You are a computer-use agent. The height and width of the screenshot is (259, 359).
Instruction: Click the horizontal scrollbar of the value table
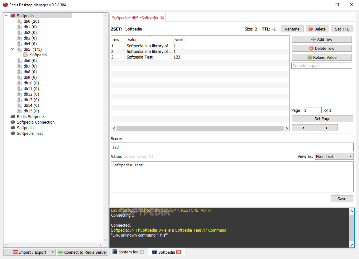point(200,128)
